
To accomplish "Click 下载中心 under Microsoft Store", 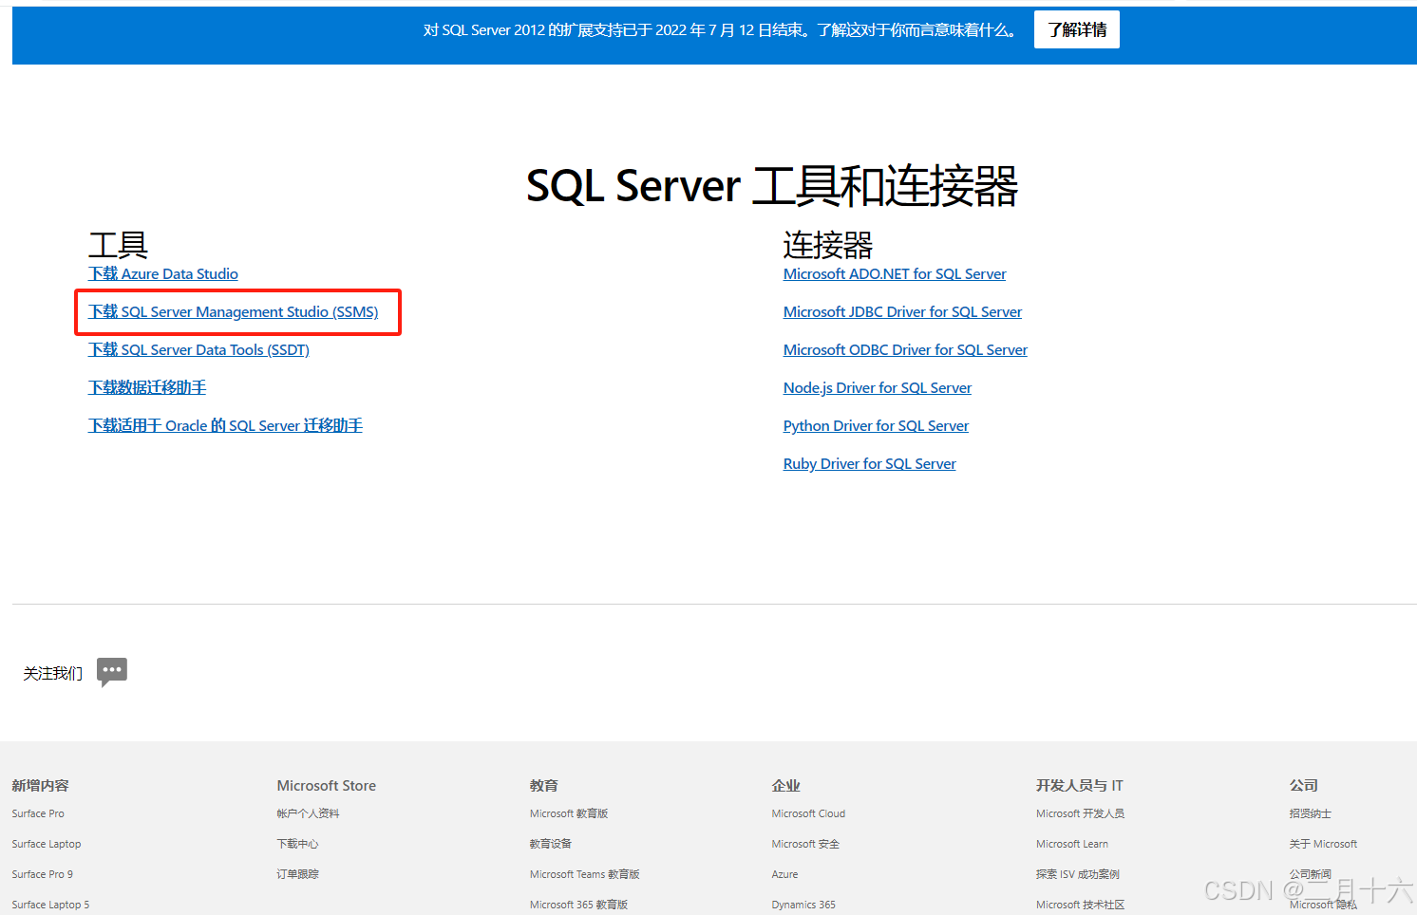I will click(297, 844).
